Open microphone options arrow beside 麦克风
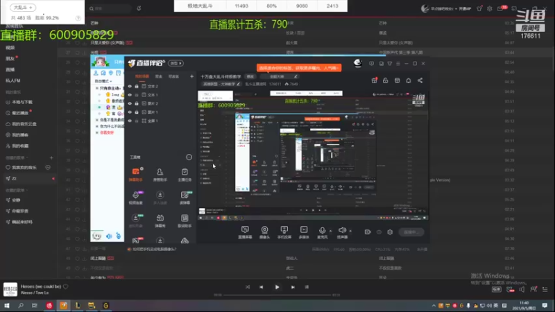Screen dimensions: 555x312 [331, 231]
